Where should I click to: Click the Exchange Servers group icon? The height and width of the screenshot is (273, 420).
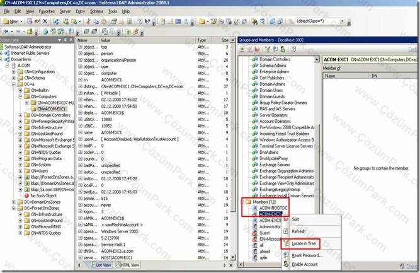pos(255,165)
